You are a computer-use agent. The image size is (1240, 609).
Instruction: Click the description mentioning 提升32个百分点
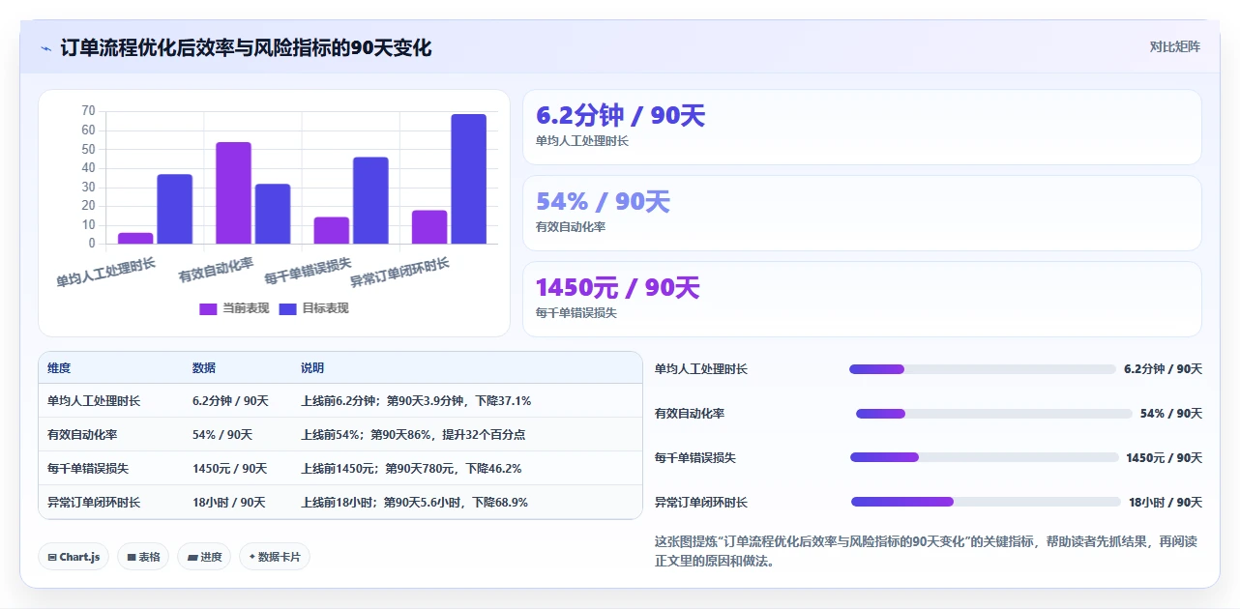(413, 435)
